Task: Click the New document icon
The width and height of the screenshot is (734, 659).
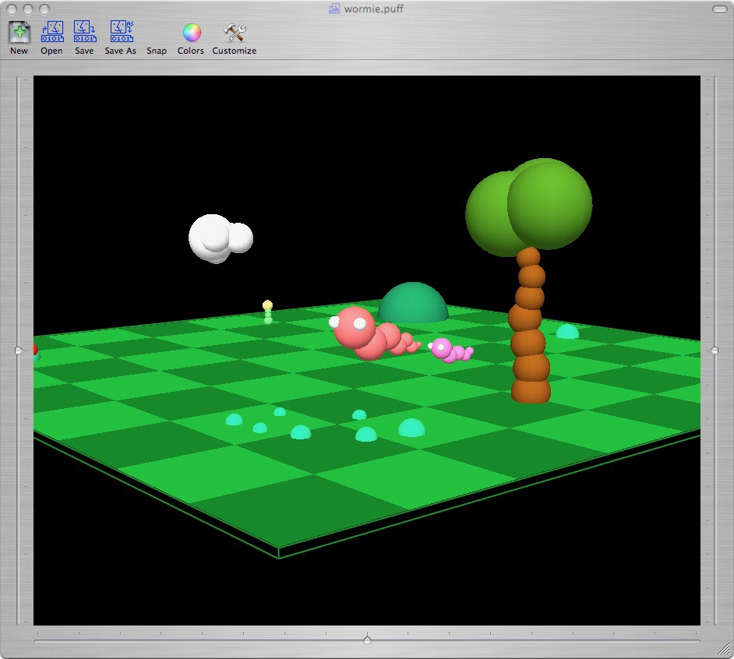Action: pyautogui.click(x=19, y=32)
